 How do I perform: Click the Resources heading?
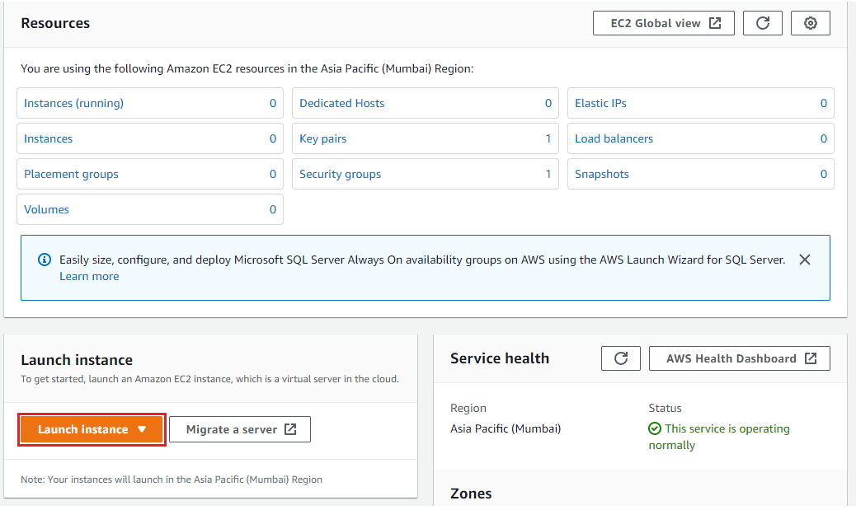coord(55,23)
